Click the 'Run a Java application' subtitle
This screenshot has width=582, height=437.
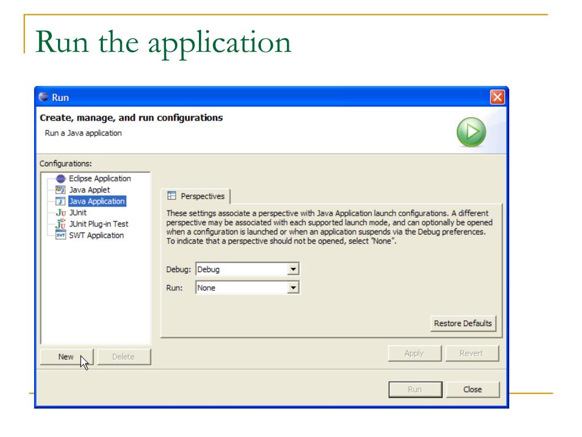(x=83, y=133)
